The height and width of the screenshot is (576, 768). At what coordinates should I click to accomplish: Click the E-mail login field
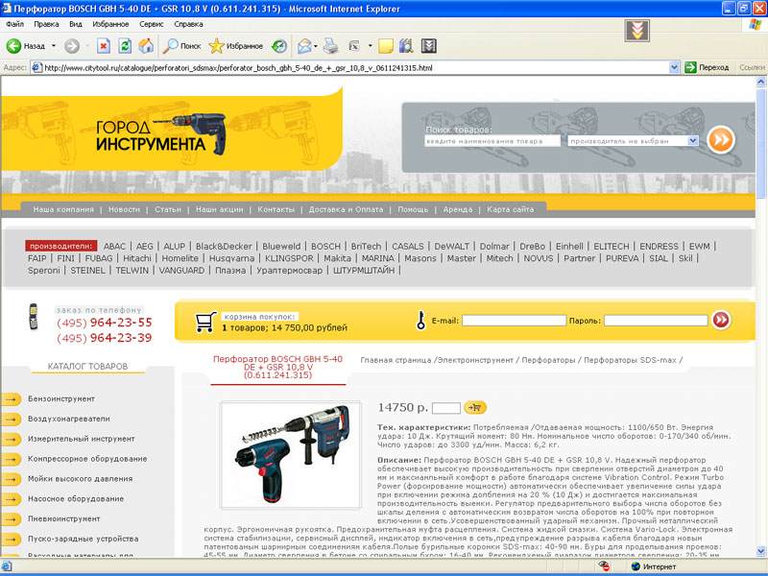click(x=514, y=321)
